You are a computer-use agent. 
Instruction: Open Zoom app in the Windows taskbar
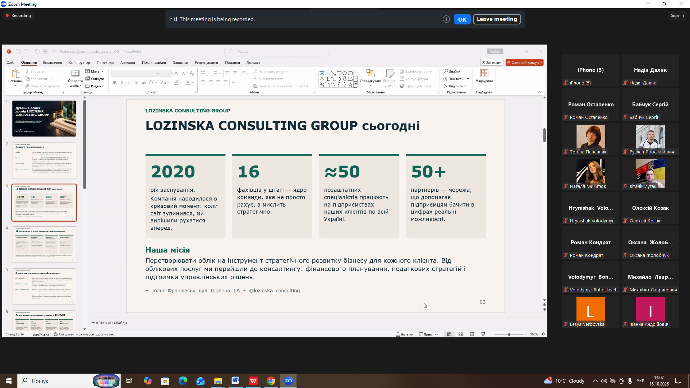(289, 381)
